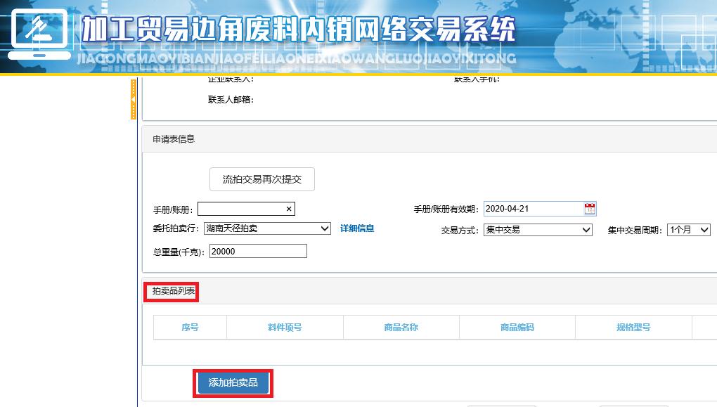Viewport: 717px width, 407px height.
Task: Click 商品名称 column header
Action: click(401, 327)
